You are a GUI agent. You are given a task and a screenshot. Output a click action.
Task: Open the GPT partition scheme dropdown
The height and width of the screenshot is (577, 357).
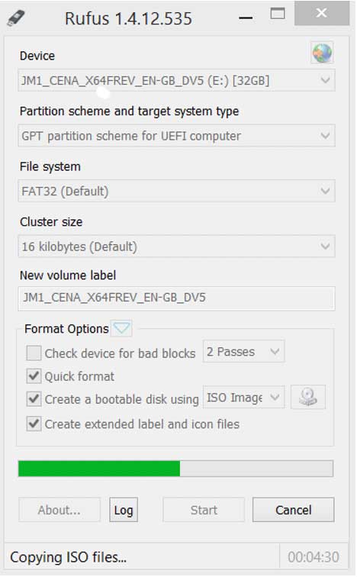click(176, 135)
